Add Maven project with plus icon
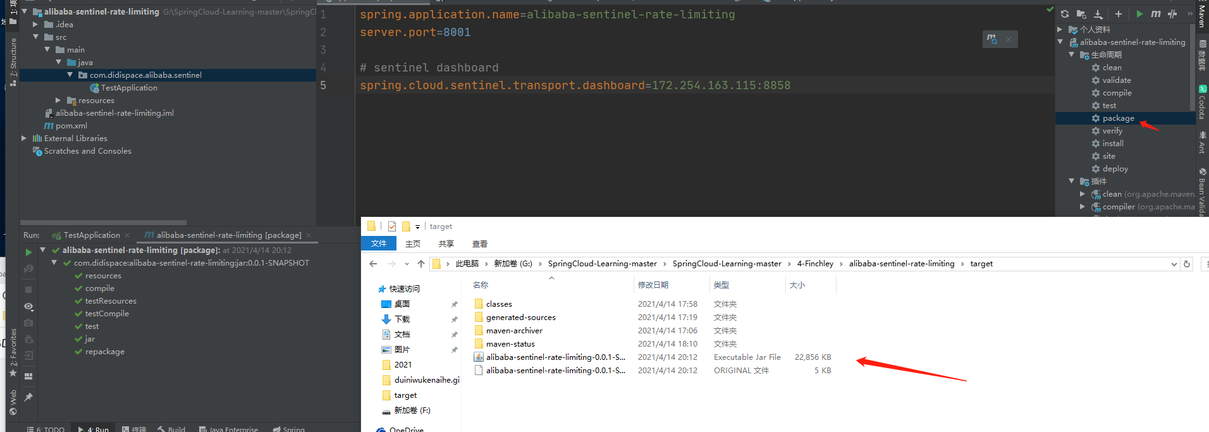Viewport: 1209px width, 432px height. 1119,14
